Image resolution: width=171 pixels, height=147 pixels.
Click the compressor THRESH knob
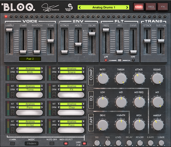(x=121, y=79)
